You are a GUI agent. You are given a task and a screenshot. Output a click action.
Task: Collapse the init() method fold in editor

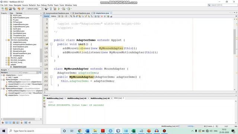click(x=51, y=44)
